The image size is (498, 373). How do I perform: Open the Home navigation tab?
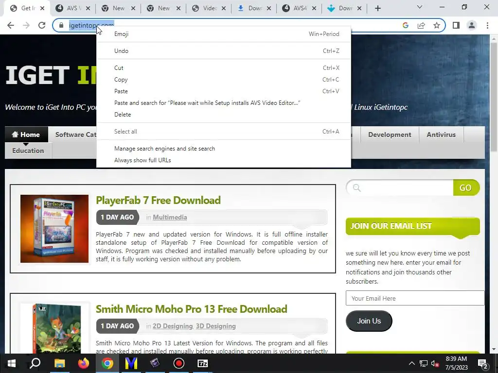26,135
